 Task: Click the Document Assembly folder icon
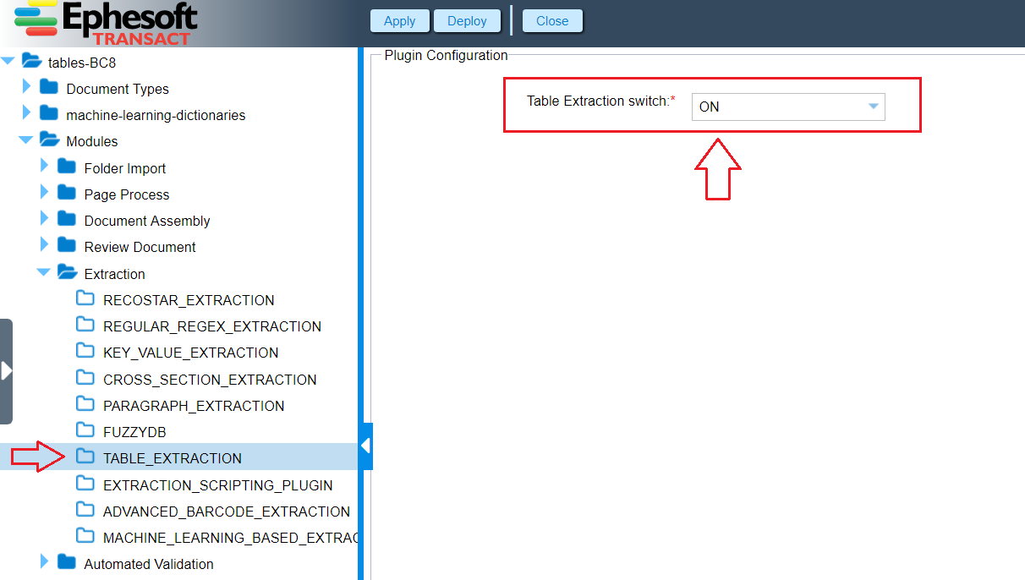67,218
